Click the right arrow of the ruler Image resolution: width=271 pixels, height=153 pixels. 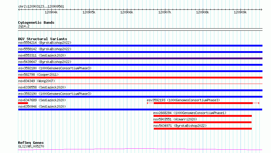261,9
